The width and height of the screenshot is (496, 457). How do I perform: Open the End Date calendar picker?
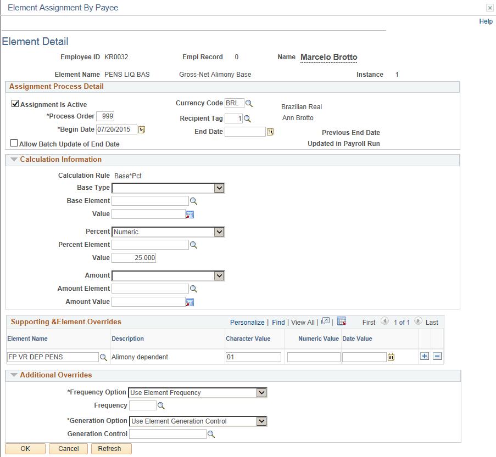pos(270,131)
